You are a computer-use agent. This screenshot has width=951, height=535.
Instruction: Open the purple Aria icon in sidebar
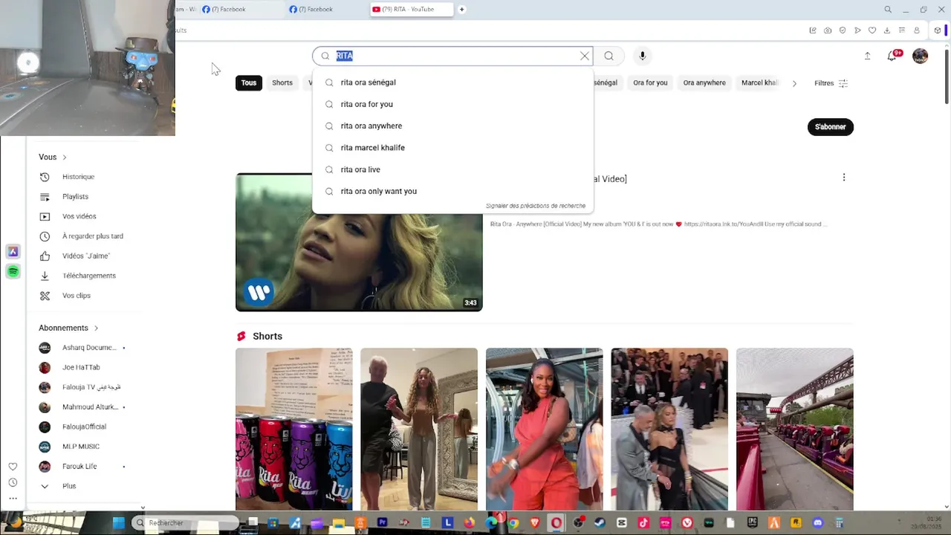(x=13, y=252)
